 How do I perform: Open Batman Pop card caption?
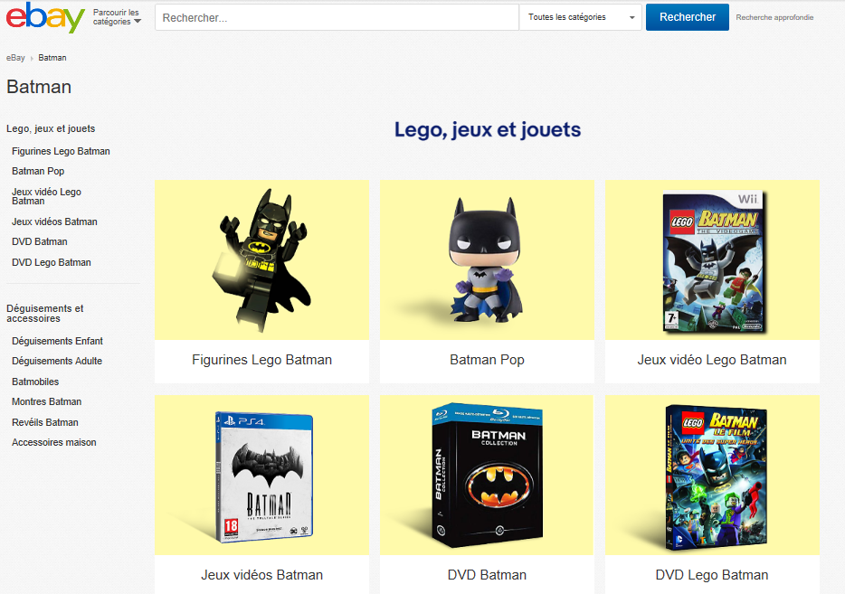487,360
